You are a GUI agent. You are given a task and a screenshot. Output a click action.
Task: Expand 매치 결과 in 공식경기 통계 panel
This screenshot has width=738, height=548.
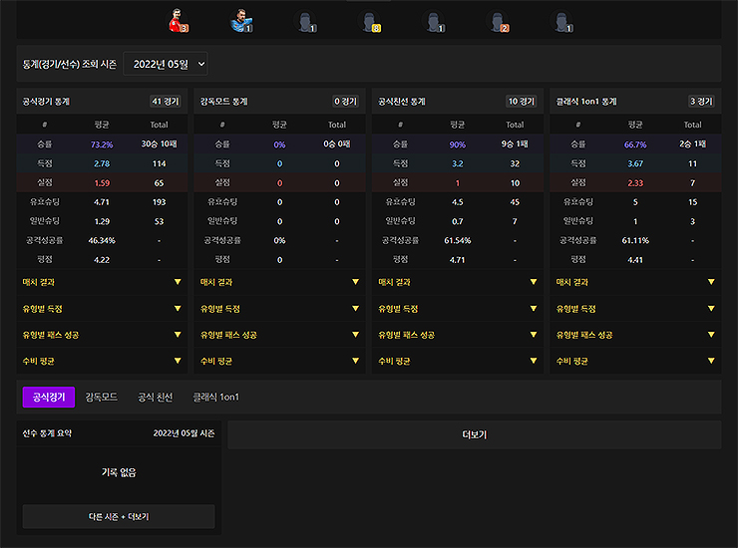pyautogui.click(x=102, y=282)
